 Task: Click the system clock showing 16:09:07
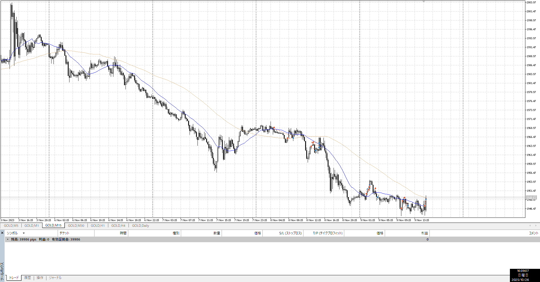(x=523, y=271)
